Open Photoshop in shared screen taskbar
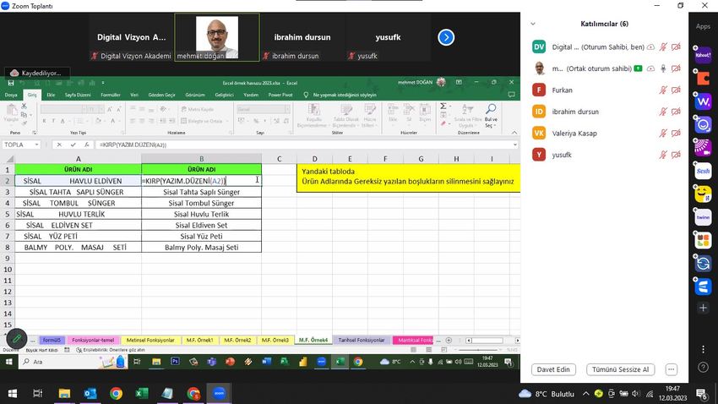Viewport: 718px width, 404px height. coord(175,362)
